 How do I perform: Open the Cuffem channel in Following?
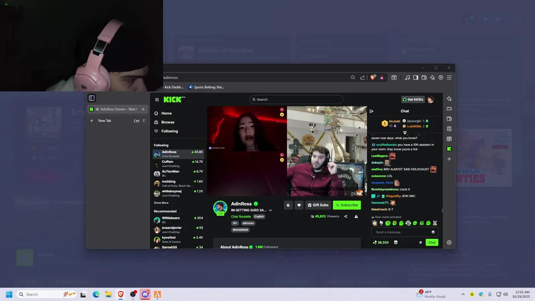pos(178,163)
